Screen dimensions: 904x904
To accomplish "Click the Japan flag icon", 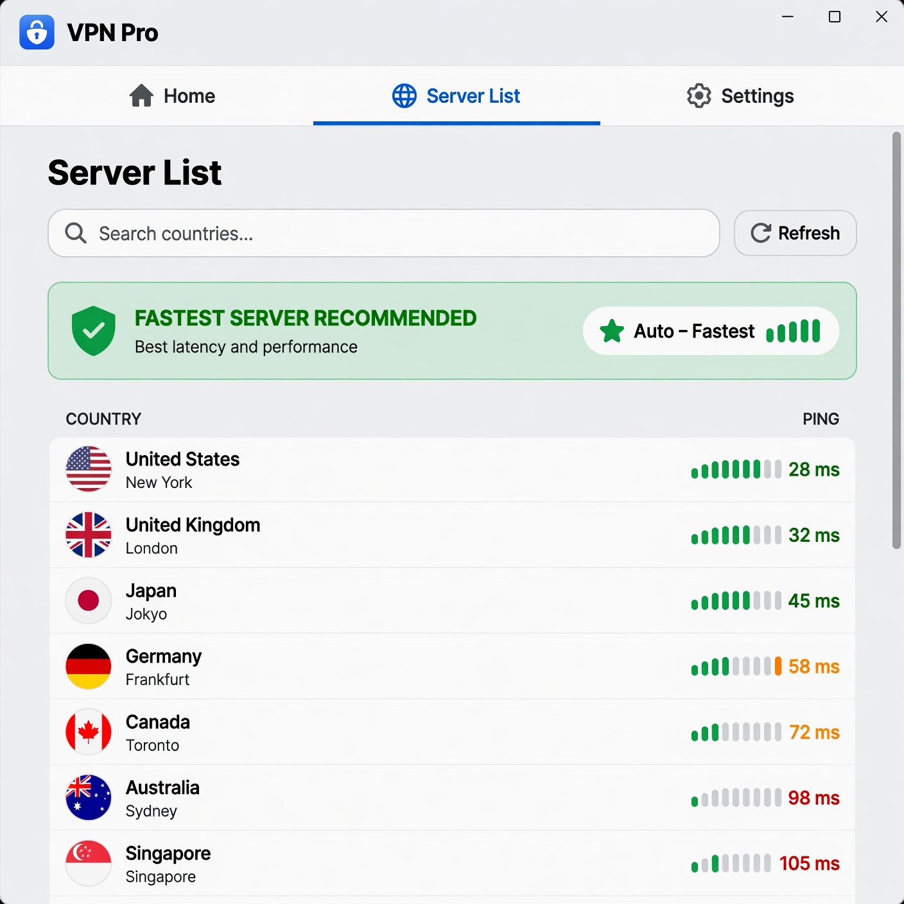I will tap(89, 601).
